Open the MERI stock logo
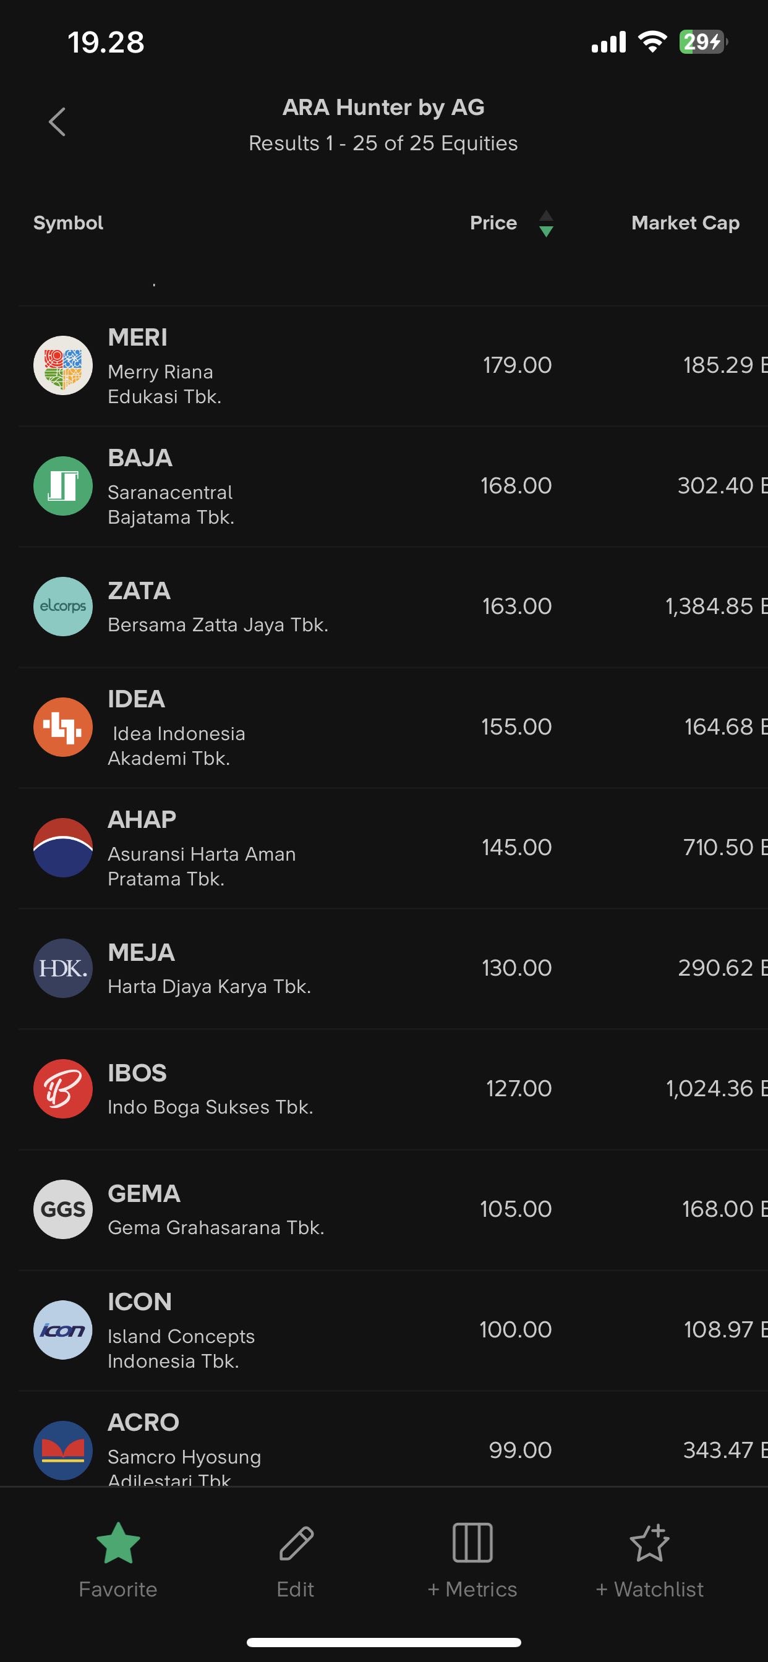The height and width of the screenshot is (1662, 768). pyautogui.click(x=62, y=365)
